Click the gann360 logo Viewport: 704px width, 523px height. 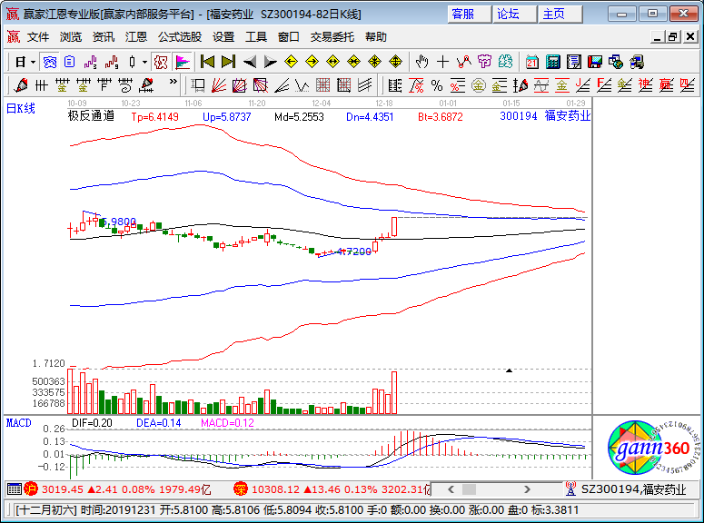[x=653, y=447]
